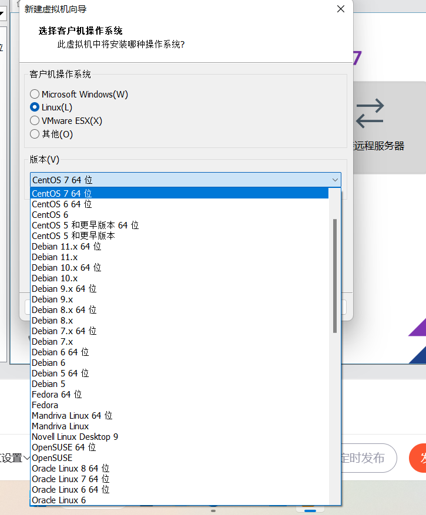Click the 定时发布 button in background page
The width and height of the screenshot is (426, 515).
[x=369, y=458]
